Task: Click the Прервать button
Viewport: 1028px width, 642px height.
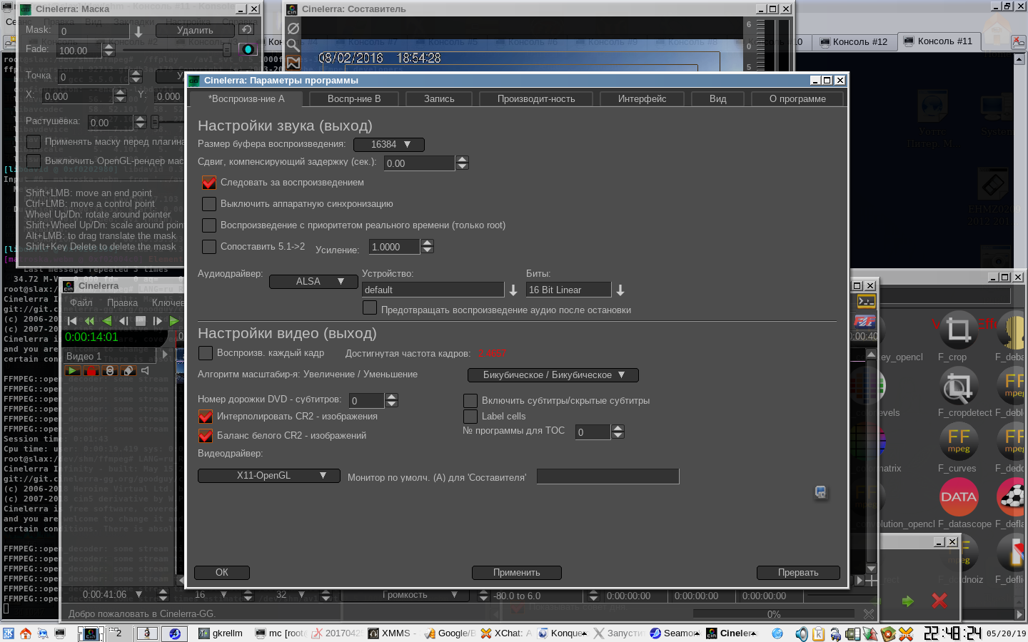Action: [798, 573]
